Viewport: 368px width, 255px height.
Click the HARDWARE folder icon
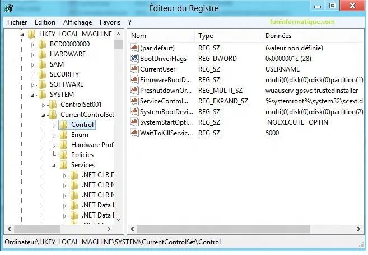(42, 54)
